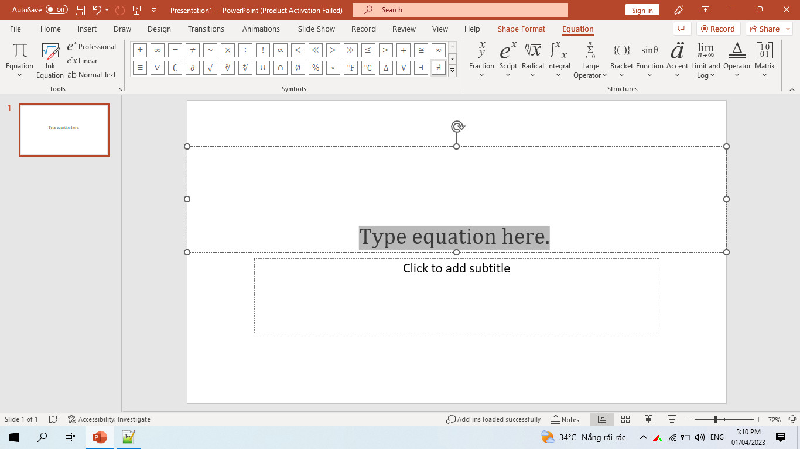This screenshot has height=449, width=800.
Task: Toggle Notes pane in status bar
Action: [x=565, y=419]
